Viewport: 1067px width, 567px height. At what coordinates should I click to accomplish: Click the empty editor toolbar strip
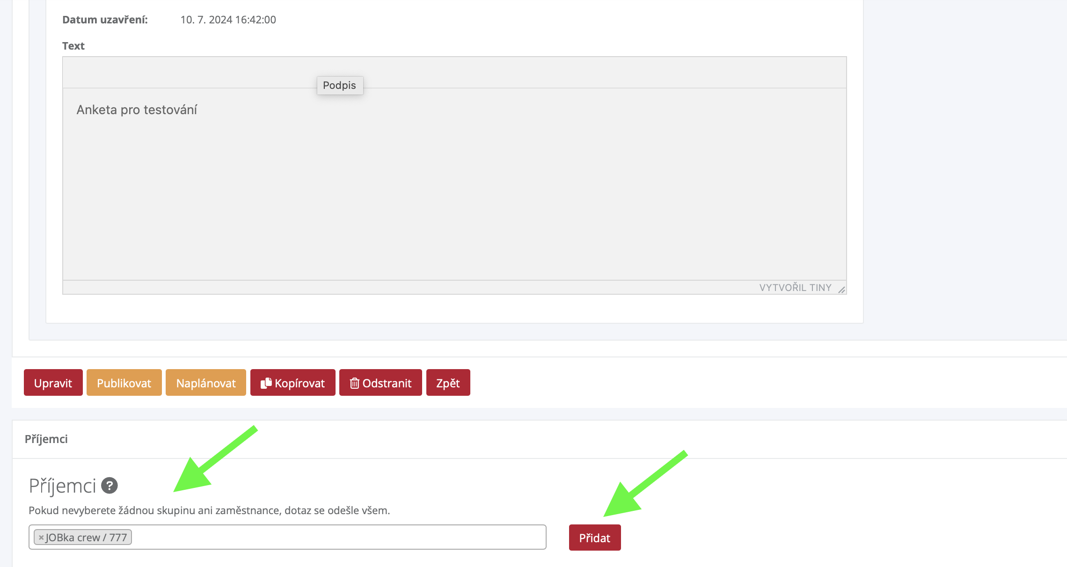tap(187, 73)
